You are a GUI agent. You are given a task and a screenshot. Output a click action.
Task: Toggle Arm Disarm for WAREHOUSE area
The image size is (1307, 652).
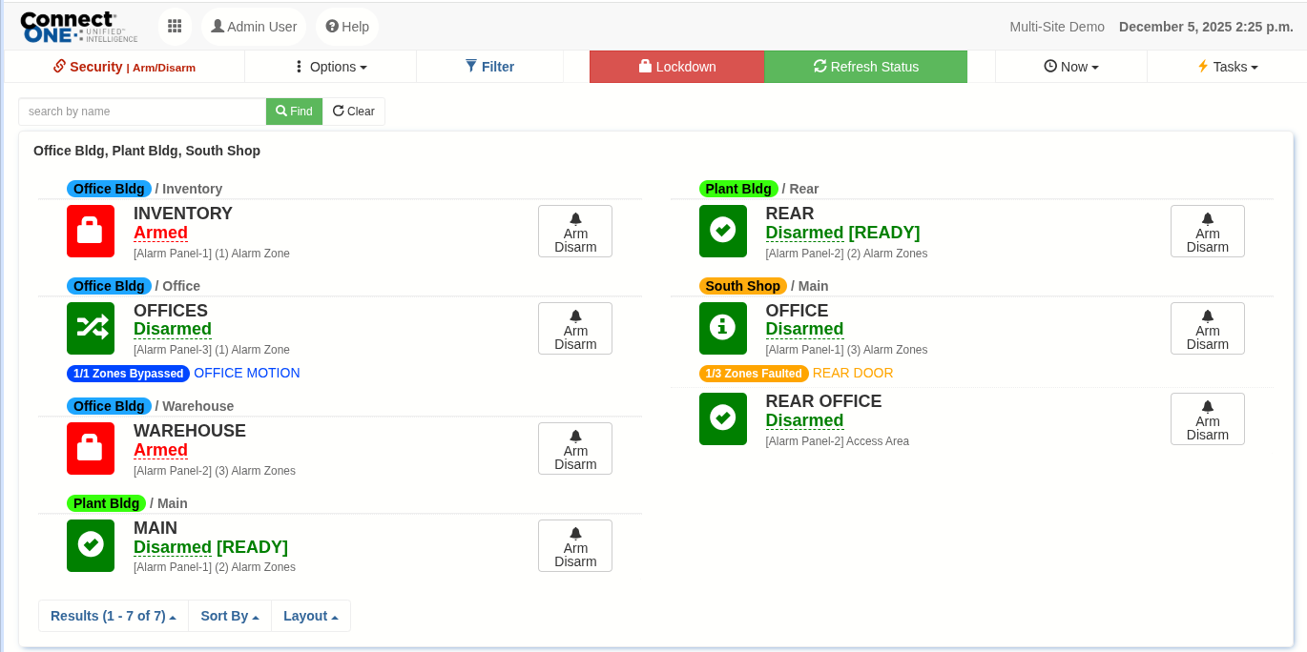[x=574, y=449]
